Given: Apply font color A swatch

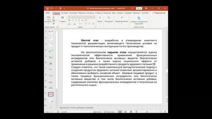Looking at the screenshot, I should [x=75, y=24].
